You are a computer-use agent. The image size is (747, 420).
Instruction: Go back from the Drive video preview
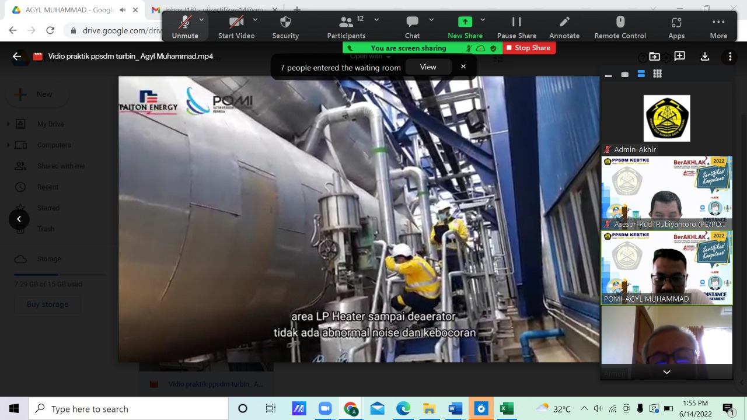point(17,57)
